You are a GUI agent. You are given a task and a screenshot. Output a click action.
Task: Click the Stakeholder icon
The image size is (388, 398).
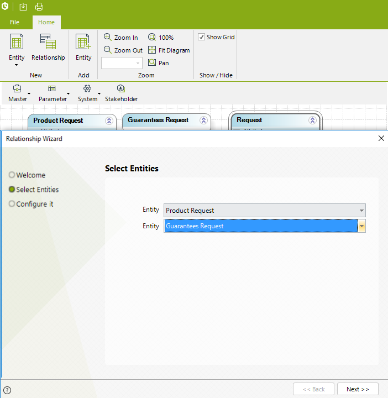(x=121, y=88)
